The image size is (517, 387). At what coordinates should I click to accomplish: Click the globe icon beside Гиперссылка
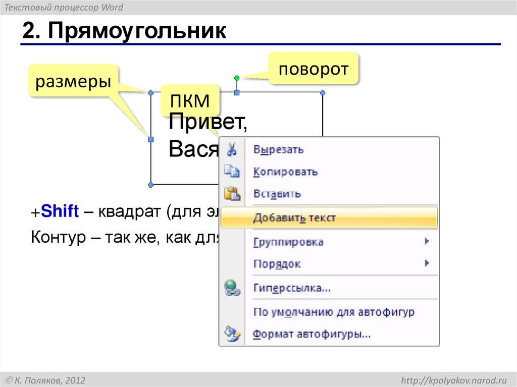pyautogui.click(x=232, y=288)
